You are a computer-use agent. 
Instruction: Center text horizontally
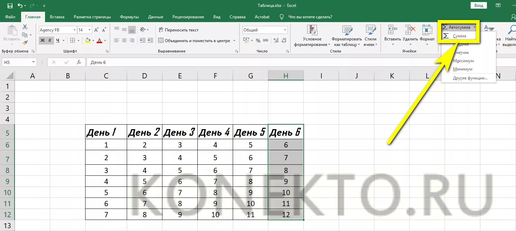click(124, 40)
